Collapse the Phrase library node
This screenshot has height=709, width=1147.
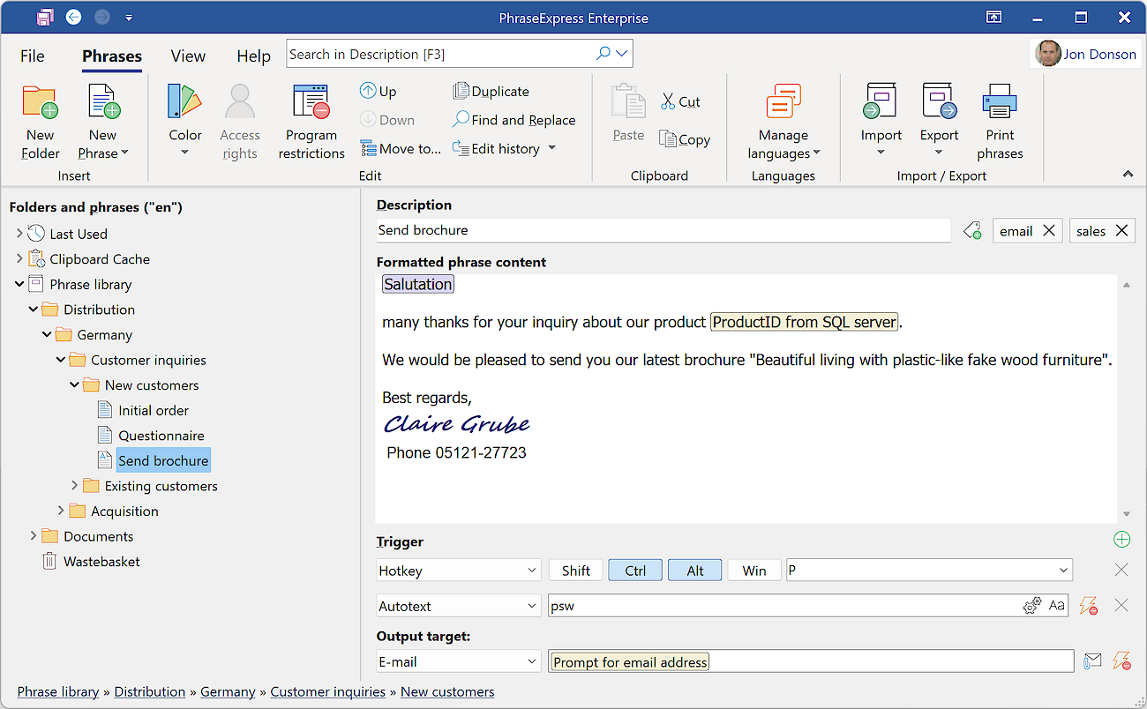20,284
